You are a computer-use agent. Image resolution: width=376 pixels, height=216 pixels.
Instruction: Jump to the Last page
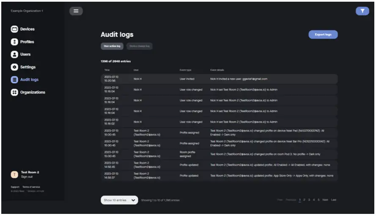334,200
